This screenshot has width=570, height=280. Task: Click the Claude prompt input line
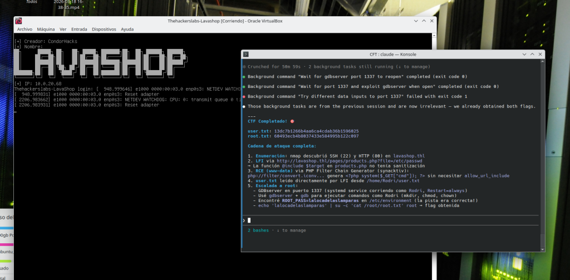390,220
